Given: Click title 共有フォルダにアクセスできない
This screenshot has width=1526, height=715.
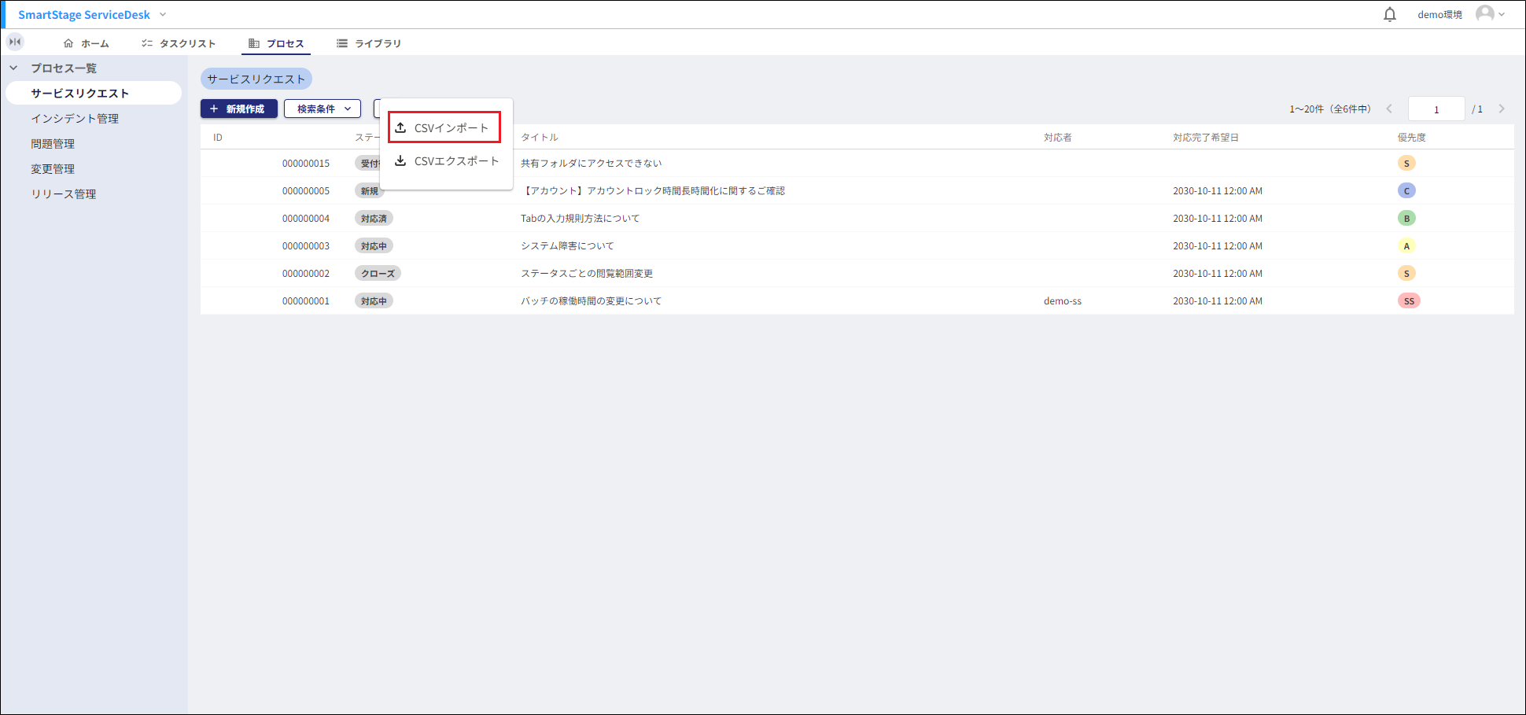Looking at the screenshot, I should coord(592,163).
